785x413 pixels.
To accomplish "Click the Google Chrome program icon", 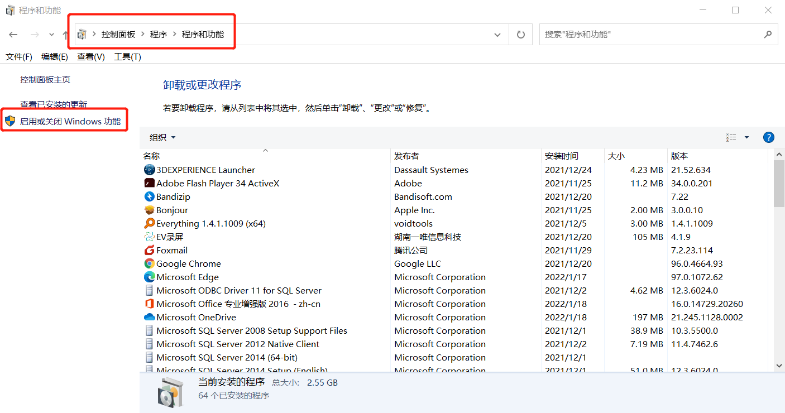I will tap(149, 263).
